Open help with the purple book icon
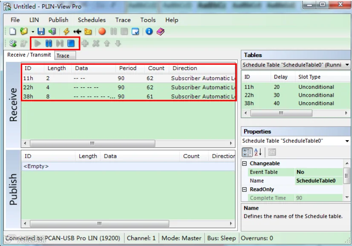The image size is (352, 246). coord(161,32)
